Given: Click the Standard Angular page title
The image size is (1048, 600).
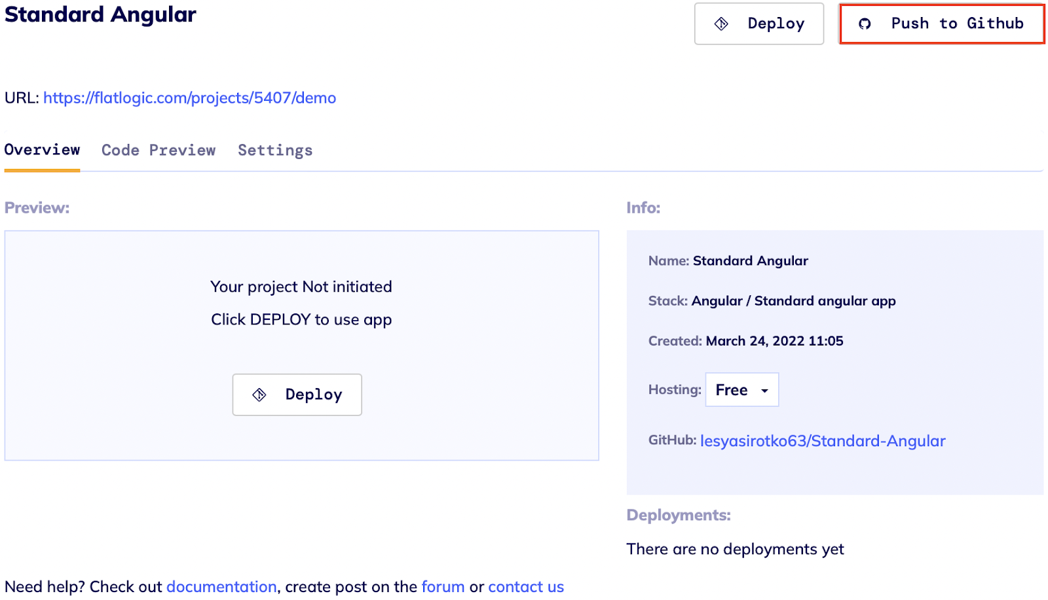Looking at the screenshot, I should coord(100,14).
